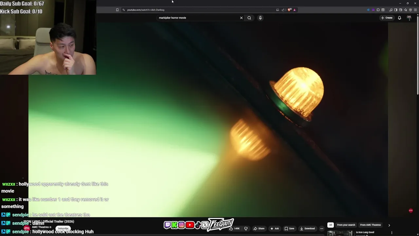Viewport: 419px width, 236px height.
Task: Click the square extension icon after the puzzle piece
Action: pos(383,10)
